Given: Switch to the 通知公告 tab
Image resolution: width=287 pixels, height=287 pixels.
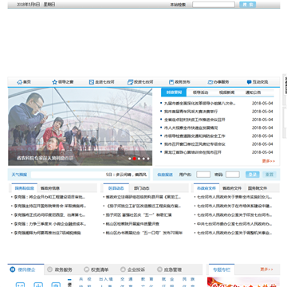Looking at the screenshot, I should coord(253,92).
